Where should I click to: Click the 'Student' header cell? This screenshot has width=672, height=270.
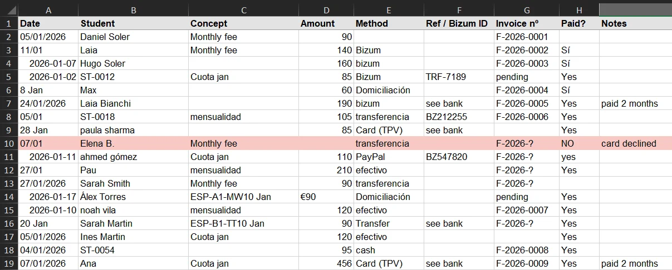tap(134, 23)
